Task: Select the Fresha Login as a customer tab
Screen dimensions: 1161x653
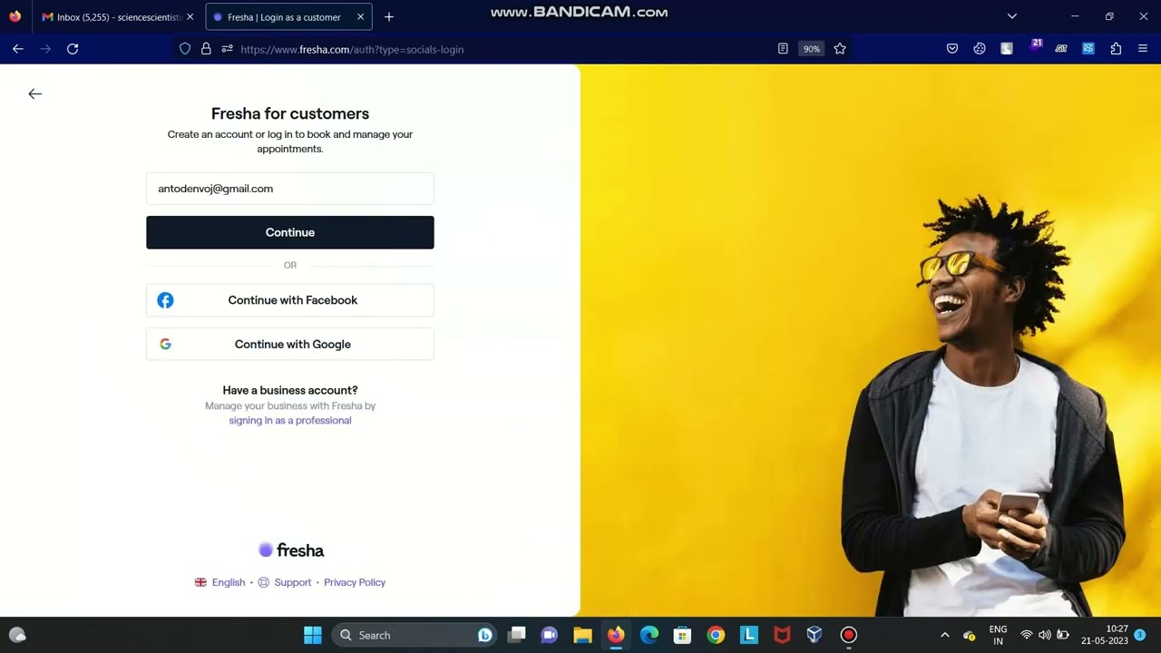Action: [x=288, y=17]
